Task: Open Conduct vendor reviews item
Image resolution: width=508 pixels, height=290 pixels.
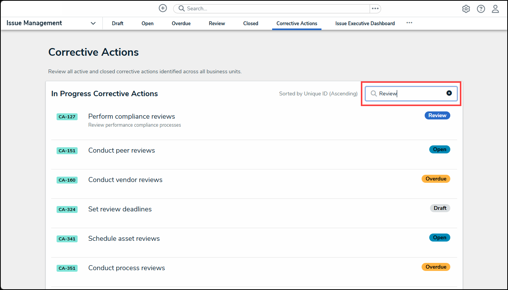Action: (x=125, y=180)
